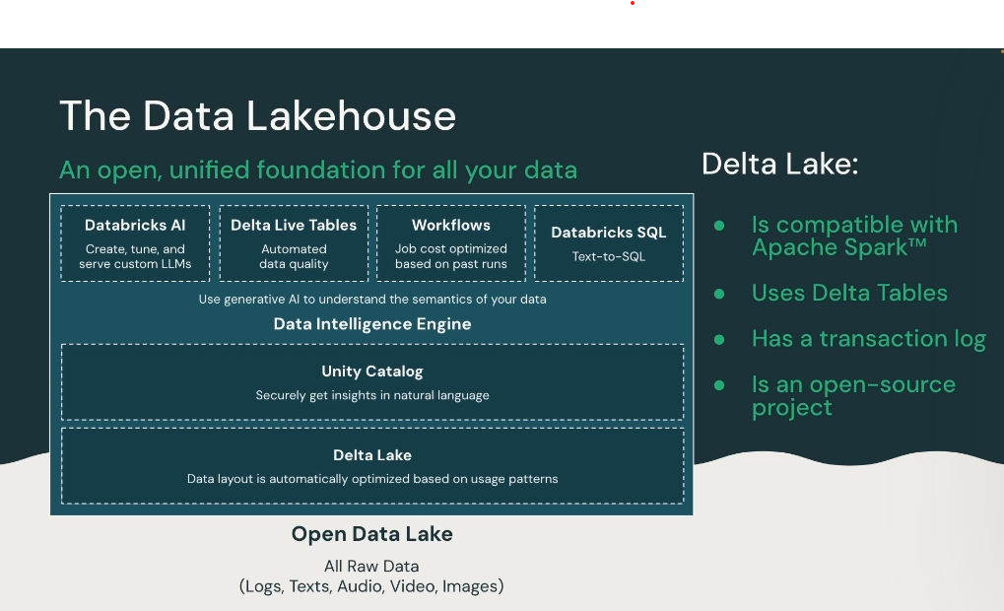Click 'Job cost optimized based on past runs'

coord(451,256)
